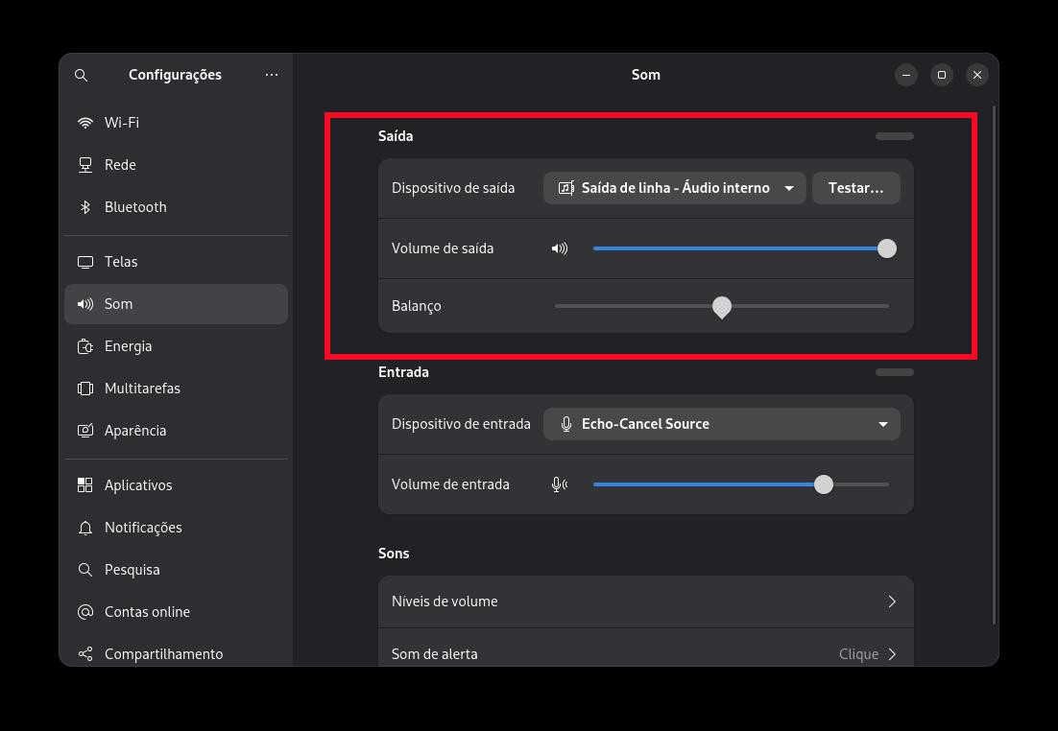Click the Wi-Fi signal icon in the sidebar

pos(85,123)
